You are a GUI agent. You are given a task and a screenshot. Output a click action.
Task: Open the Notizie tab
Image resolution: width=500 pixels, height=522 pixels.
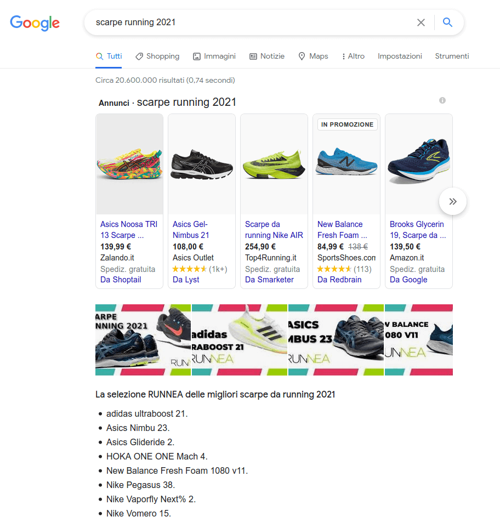pos(267,56)
